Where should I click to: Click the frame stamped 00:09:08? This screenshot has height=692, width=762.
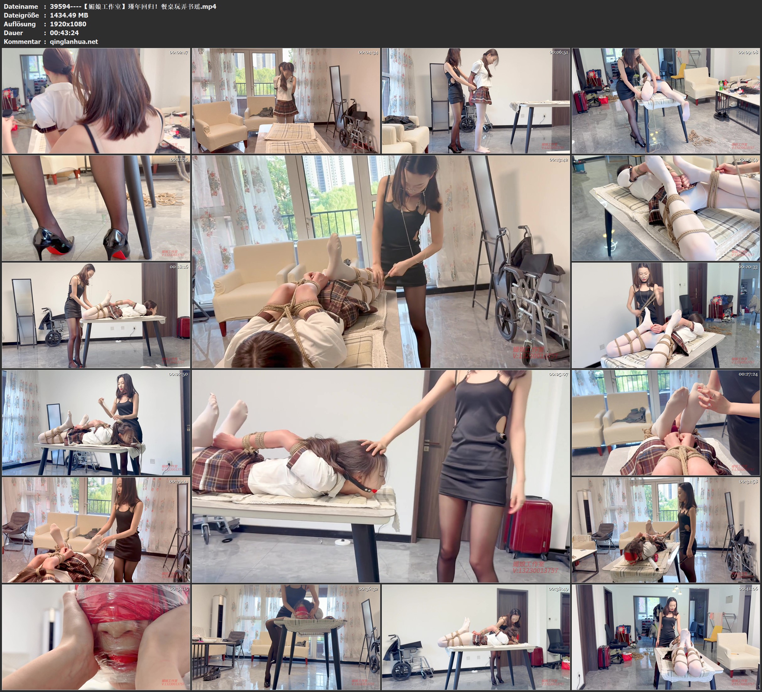pos(666,100)
